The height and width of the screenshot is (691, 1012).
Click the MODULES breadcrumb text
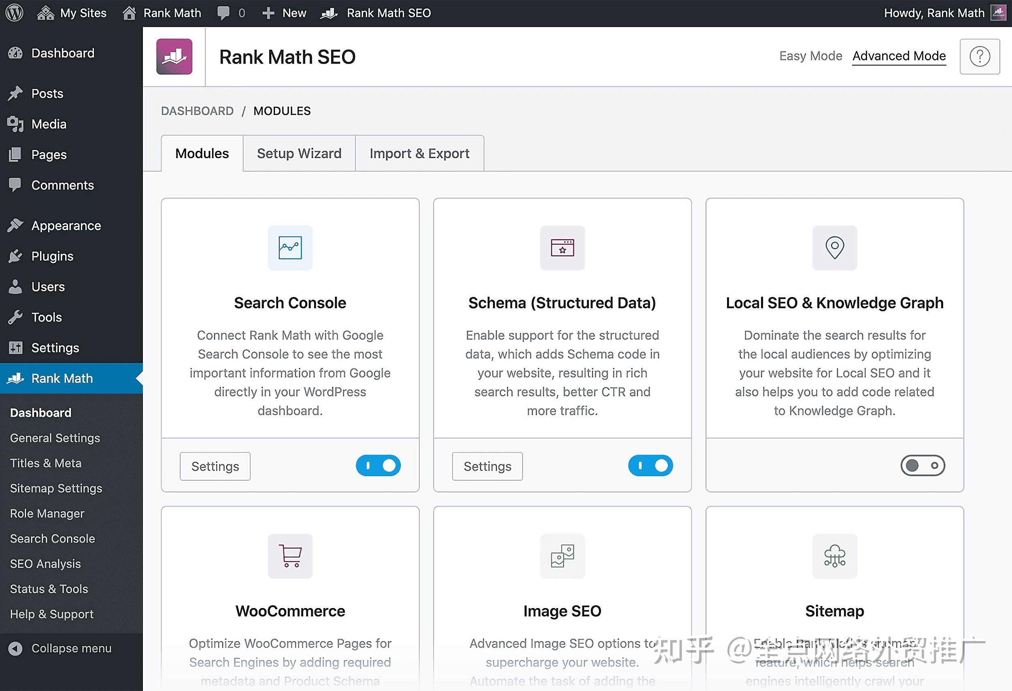282,111
